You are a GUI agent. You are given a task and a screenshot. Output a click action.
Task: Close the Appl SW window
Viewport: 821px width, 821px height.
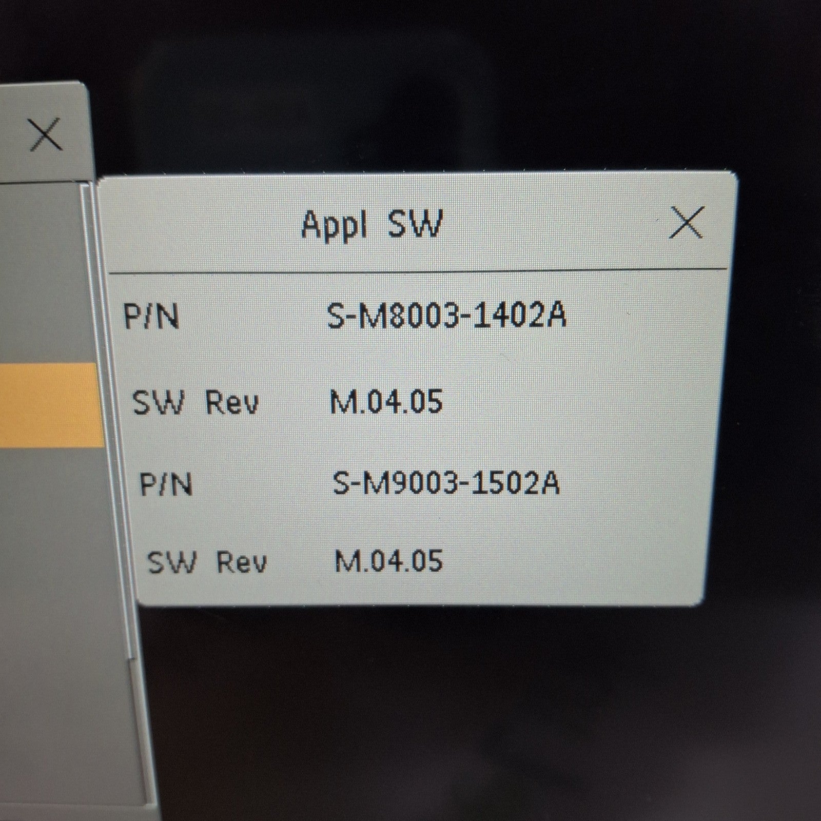pyautogui.click(x=686, y=222)
